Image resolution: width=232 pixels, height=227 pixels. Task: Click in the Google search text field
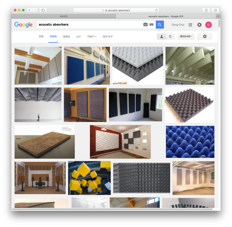point(89,25)
